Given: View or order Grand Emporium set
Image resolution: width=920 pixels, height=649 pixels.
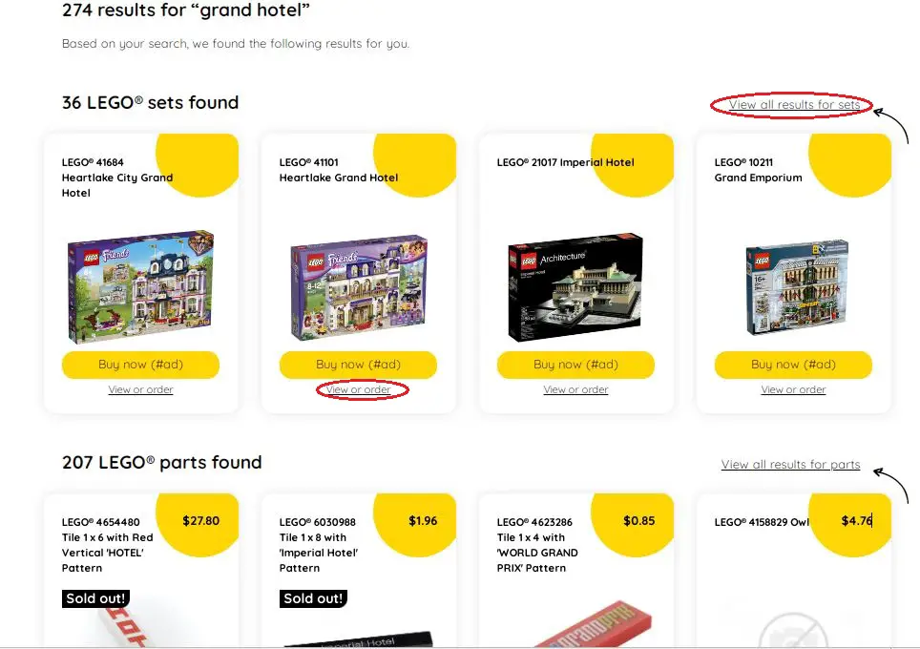Looking at the screenshot, I should [793, 389].
